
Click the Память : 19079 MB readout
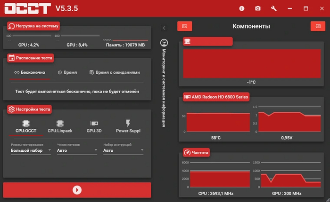pos(125,45)
